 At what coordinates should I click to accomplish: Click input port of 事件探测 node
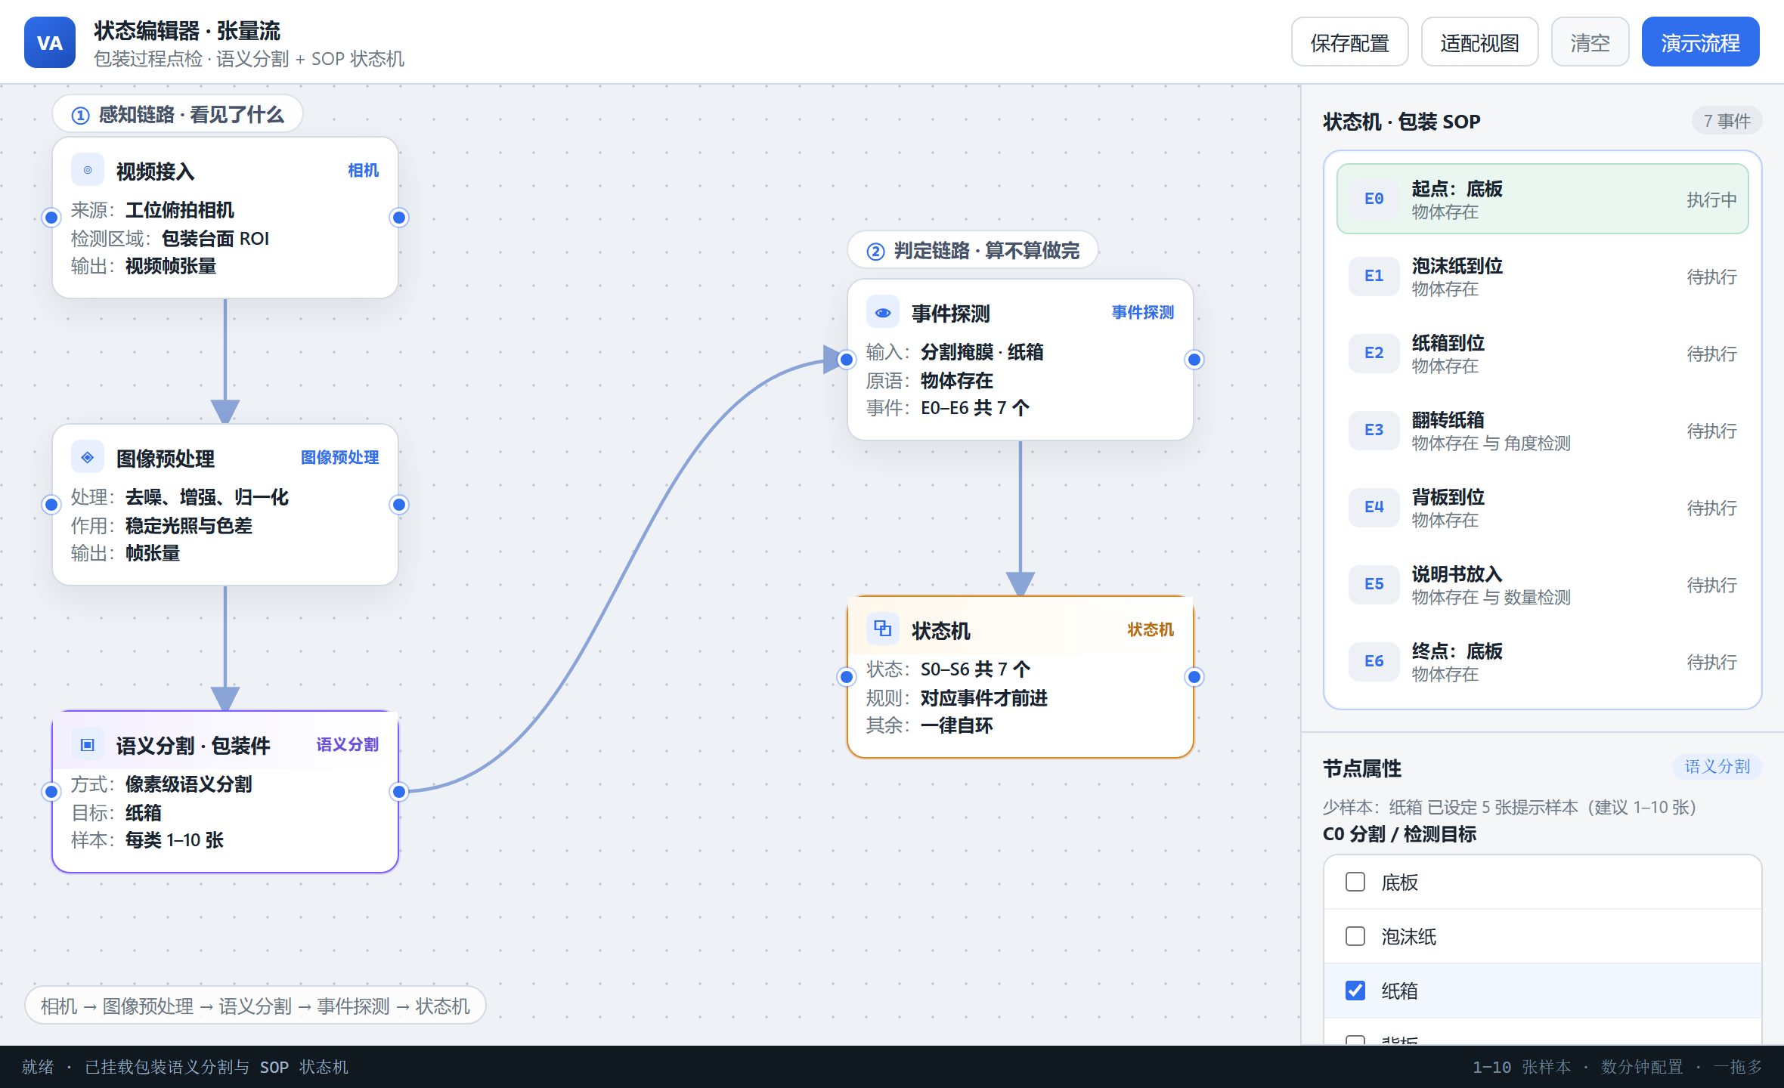tap(847, 360)
